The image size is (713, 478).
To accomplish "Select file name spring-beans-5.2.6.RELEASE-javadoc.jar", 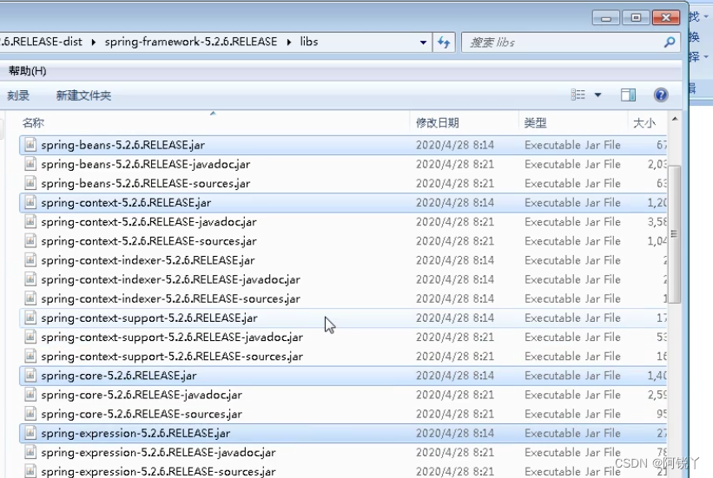I will click(146, 164).
